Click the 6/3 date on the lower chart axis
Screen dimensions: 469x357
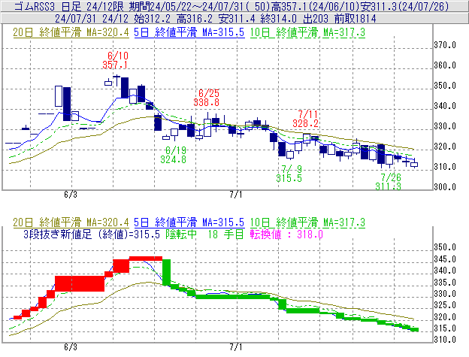click(71, 347)
